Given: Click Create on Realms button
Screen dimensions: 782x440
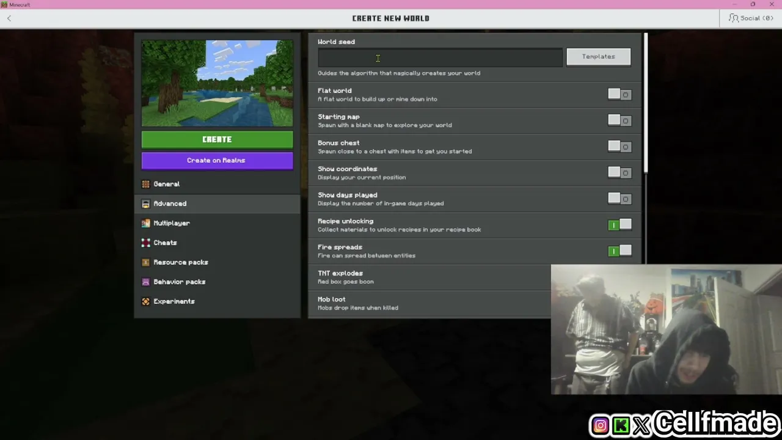Looking at the screenshot, I should [217, 161].
